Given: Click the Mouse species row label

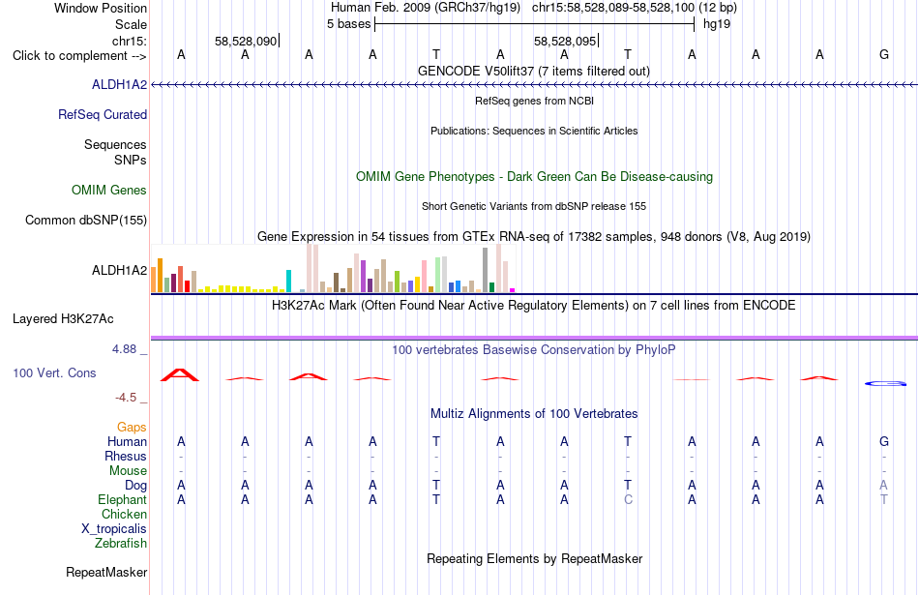Looking at the screenshot, I should 129,471.
